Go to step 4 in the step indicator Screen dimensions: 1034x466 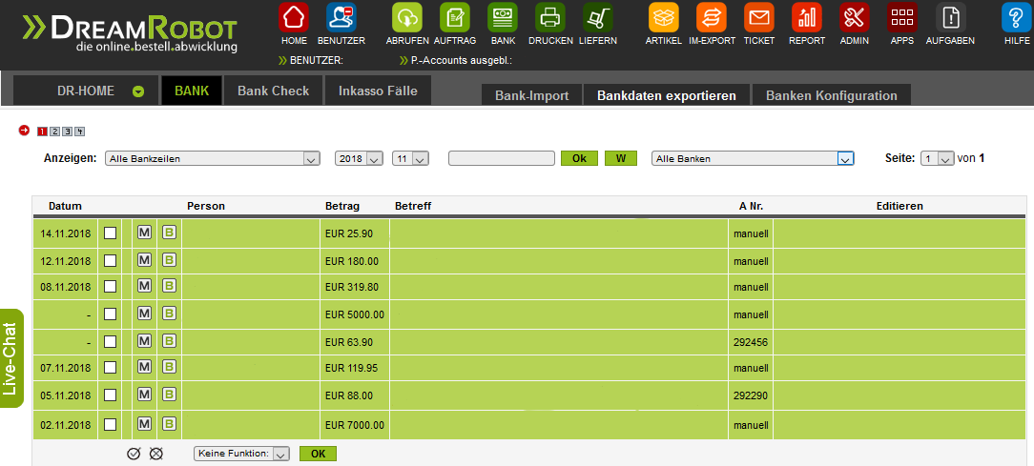tap(80, 132)
